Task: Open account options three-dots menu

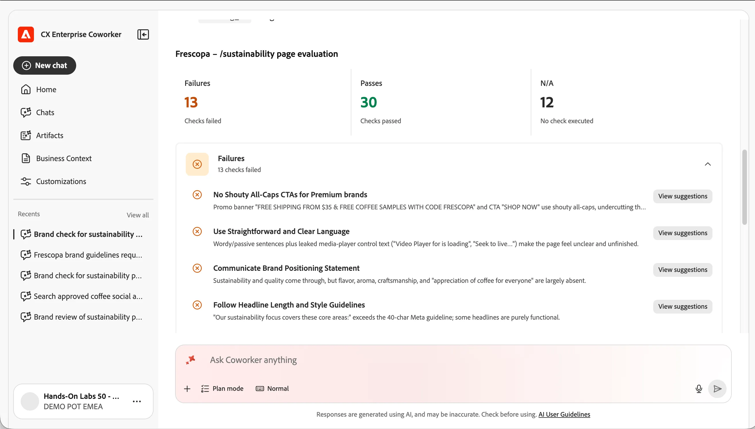Action: click(x=137, y=401)
